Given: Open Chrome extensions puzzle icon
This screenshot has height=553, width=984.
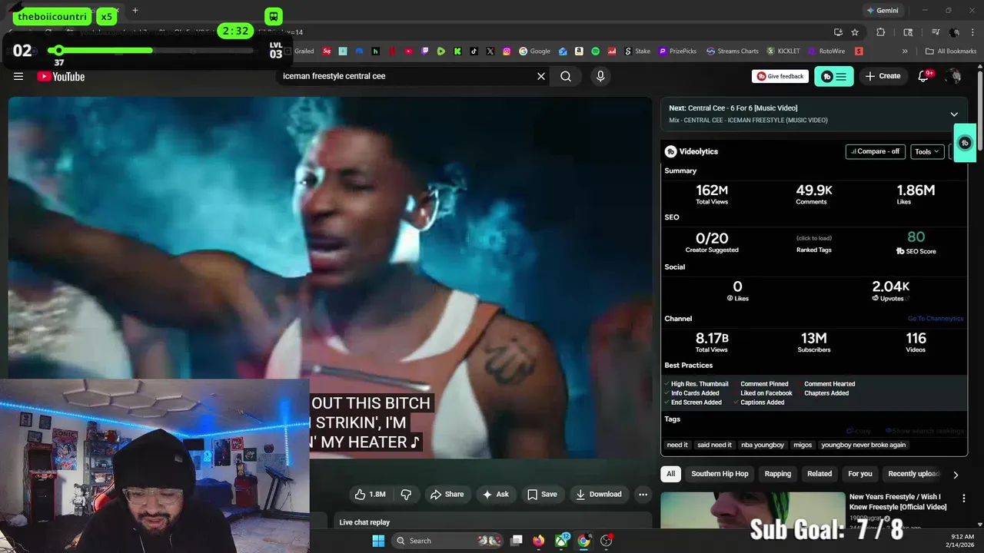Looking at the screenshot, I should pyautogui.click(x=881, y=32).
